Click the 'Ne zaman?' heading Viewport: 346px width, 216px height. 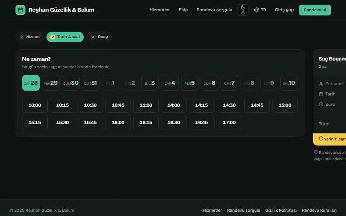36,59
